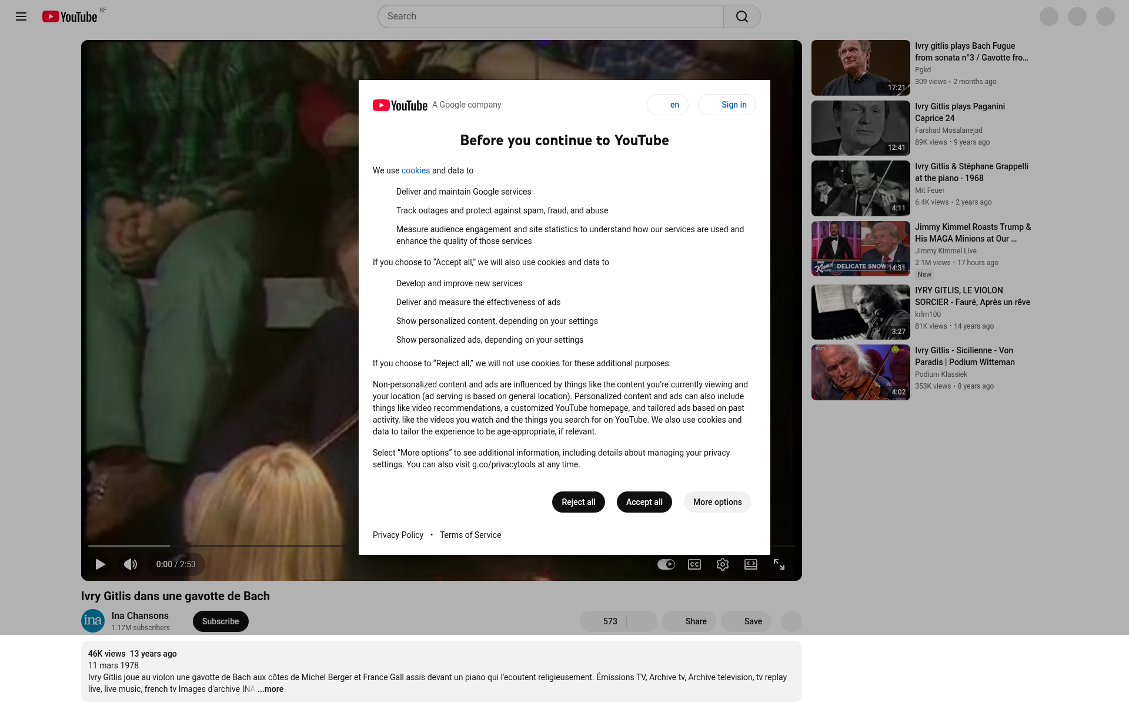Expand description with '...more'
This screenshot has width=1129, height=716.
click(x=270, y=689)
